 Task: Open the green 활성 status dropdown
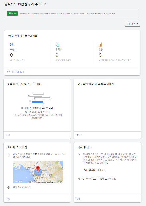[12, 13]
